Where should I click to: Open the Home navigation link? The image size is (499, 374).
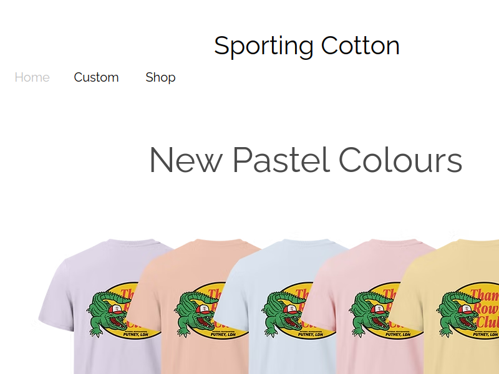pyautogui.click(x=32, y=77)
